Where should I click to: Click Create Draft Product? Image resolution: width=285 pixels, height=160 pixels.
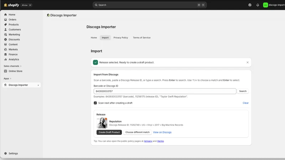pyautogui.click(x=109, y=132)
